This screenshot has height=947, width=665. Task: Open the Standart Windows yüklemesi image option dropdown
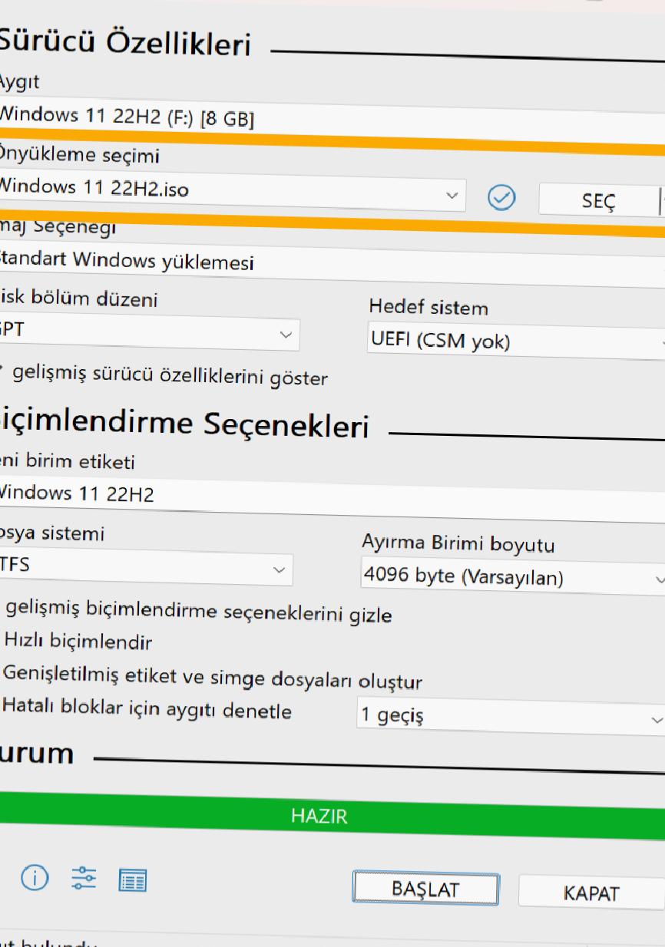[332, 263]
